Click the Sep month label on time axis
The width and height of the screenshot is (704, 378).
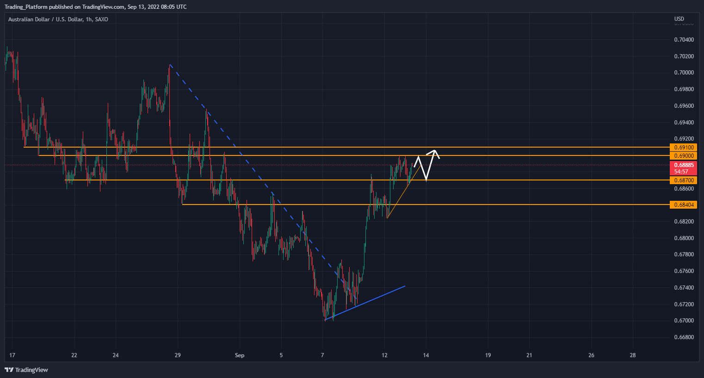click(x=240, y=355)
